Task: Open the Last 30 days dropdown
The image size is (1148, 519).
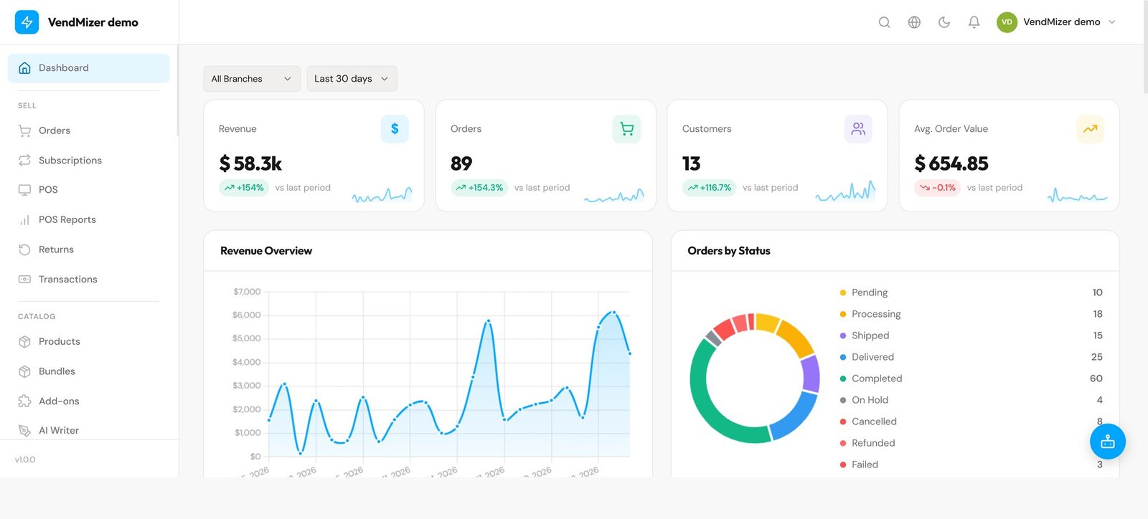Action: [x=352, y=79]
